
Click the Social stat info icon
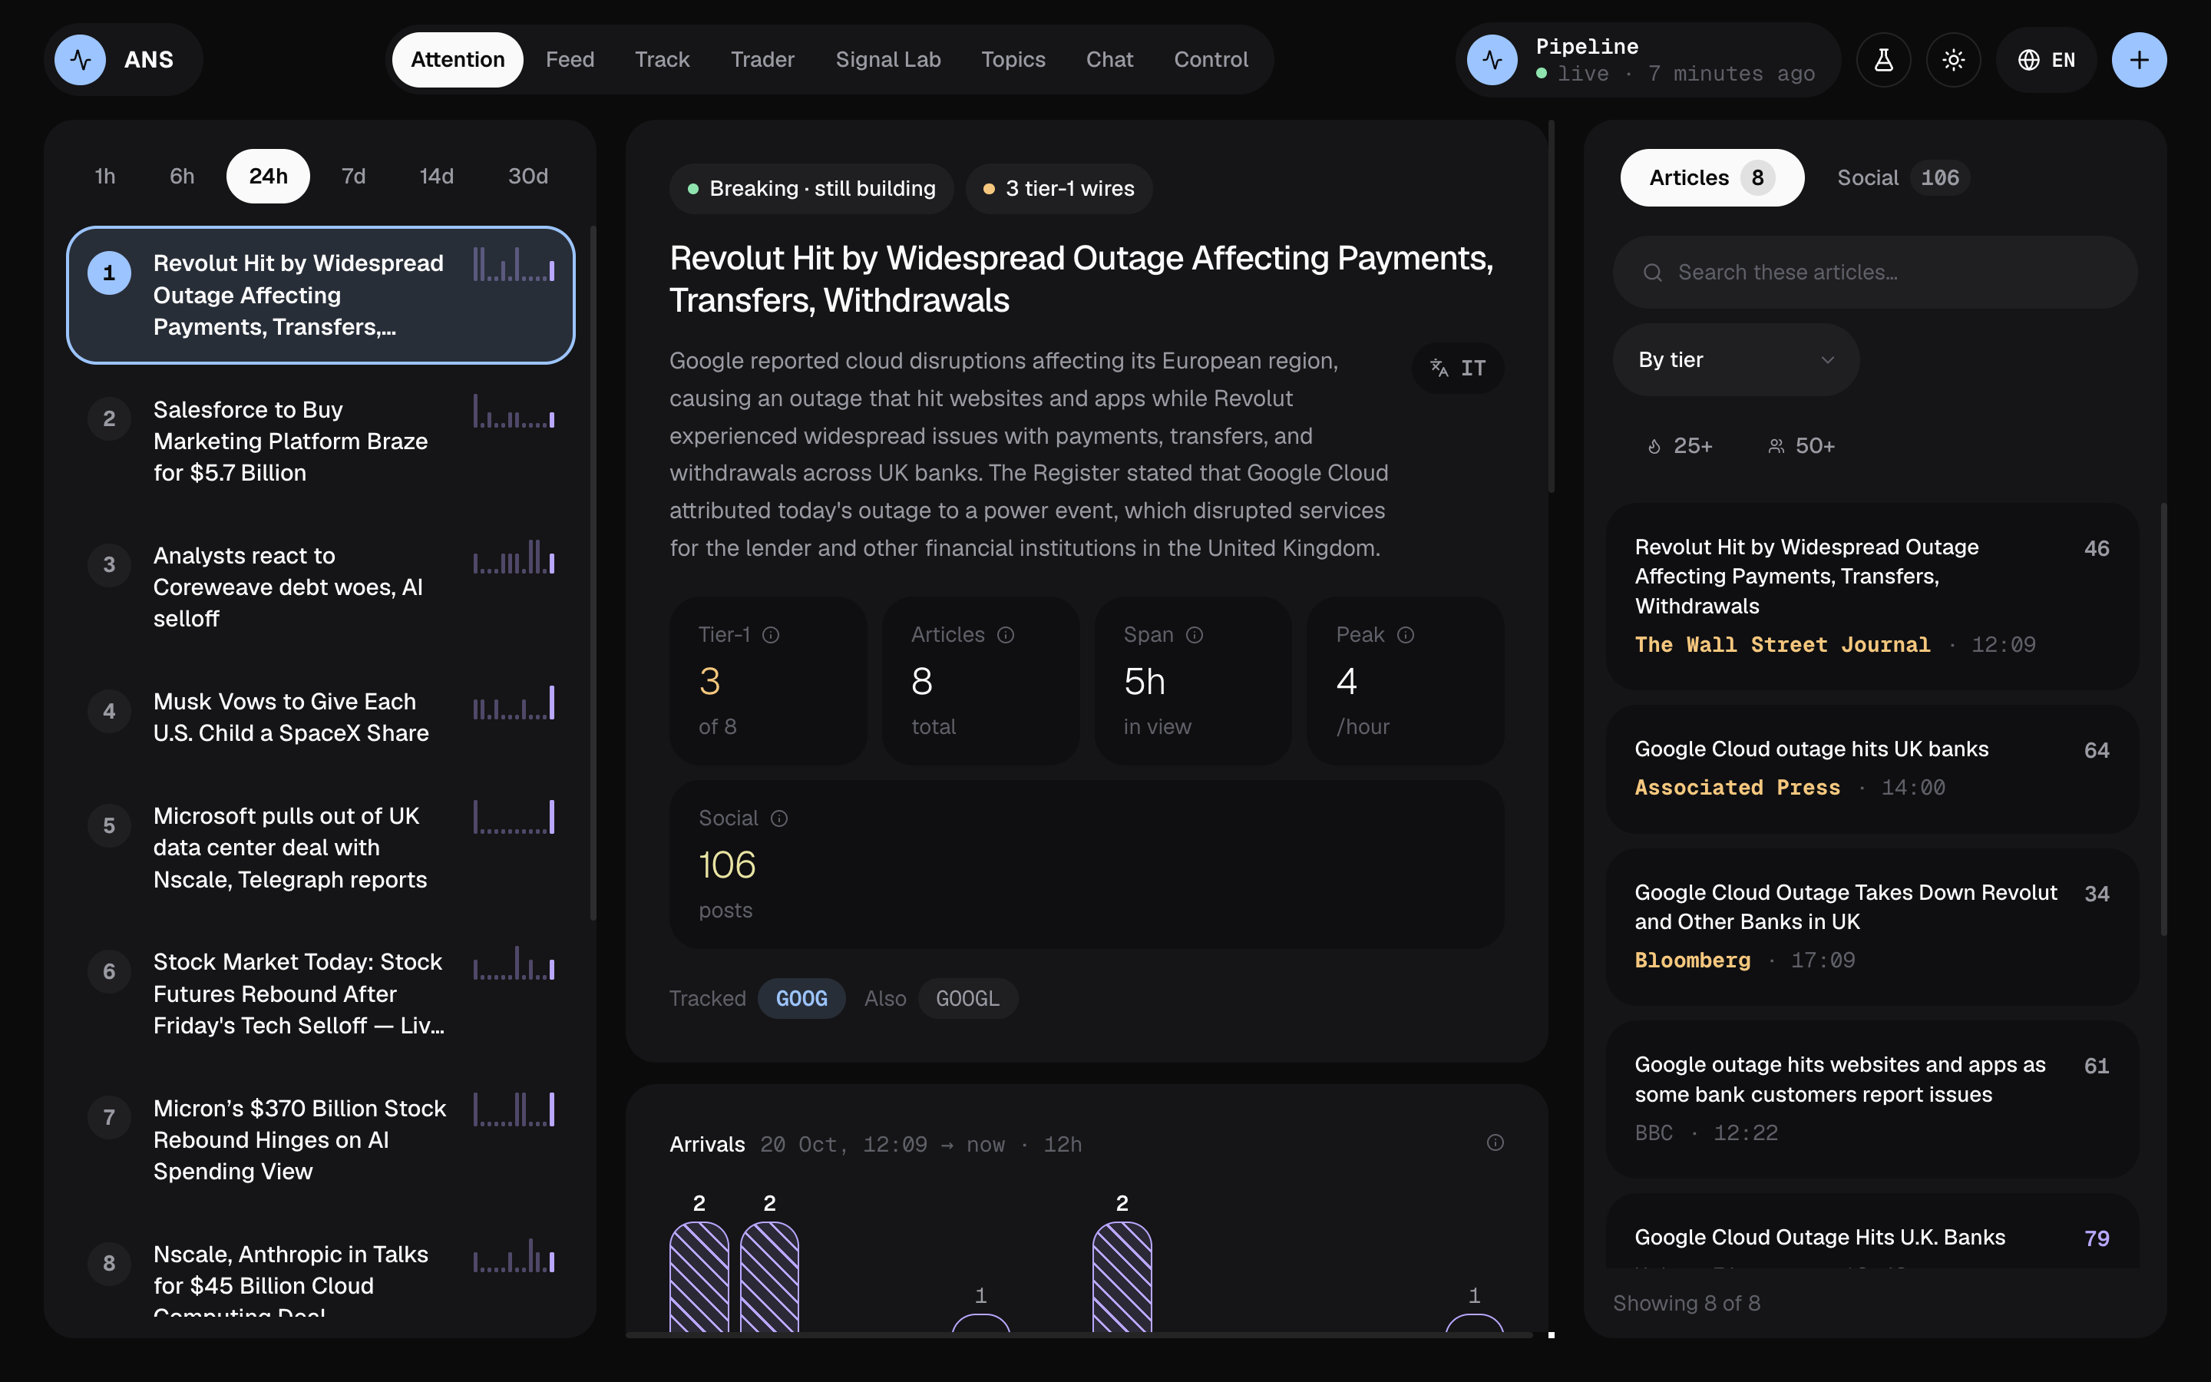(778, 818)
